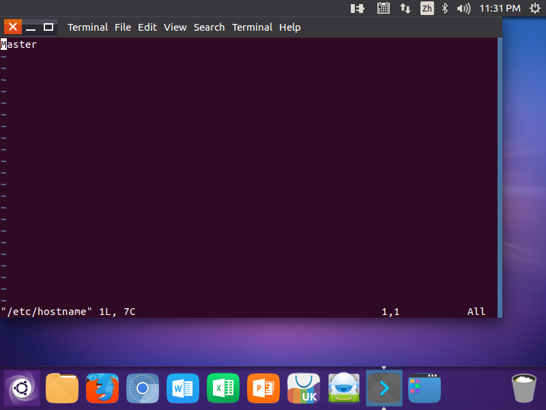The width and height of the screenshot is (546, 410).
Task: Click the 'Master' hostname text
Action: (x=18, y=44)
